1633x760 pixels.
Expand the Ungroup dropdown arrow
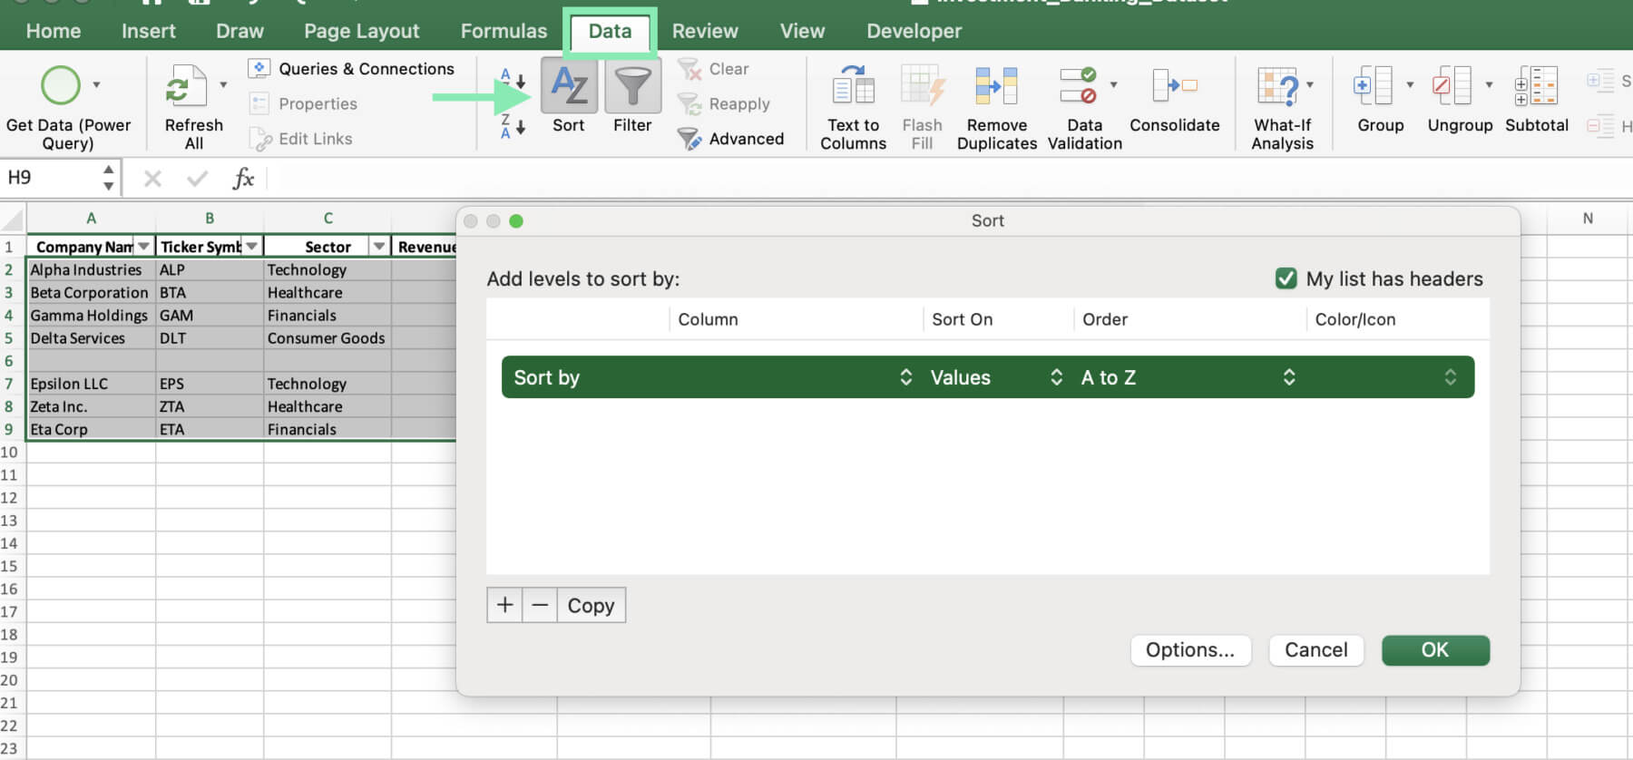point(1489,85)
